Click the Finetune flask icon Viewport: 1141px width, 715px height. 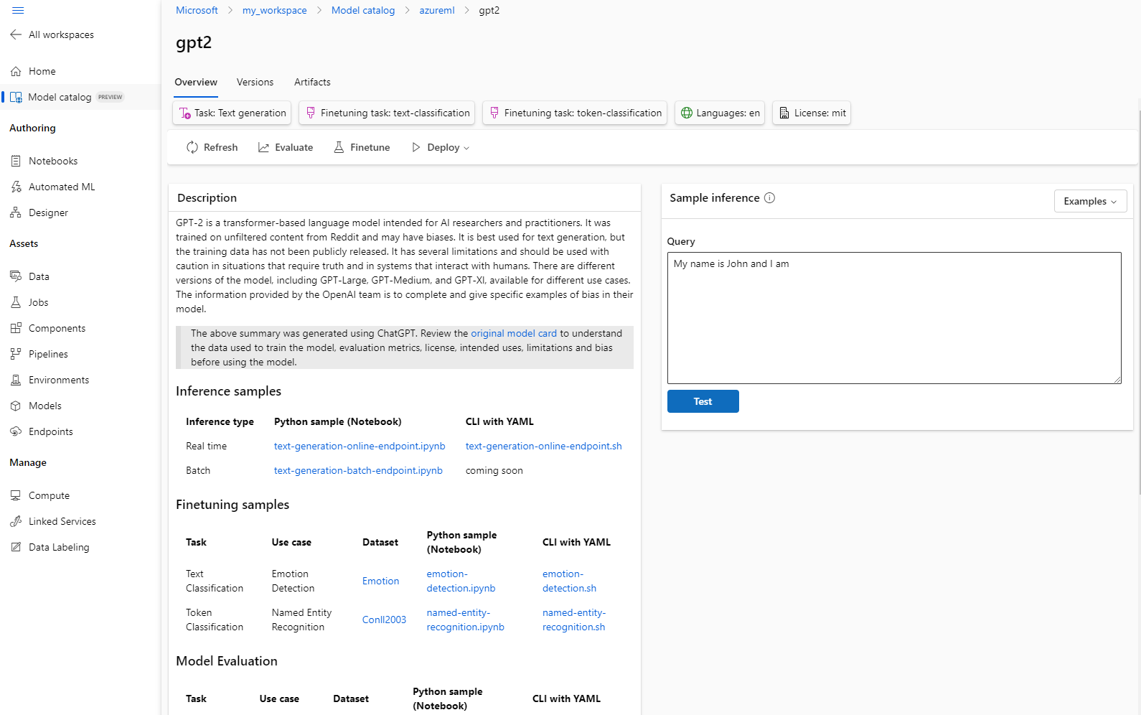click(339, 147)
